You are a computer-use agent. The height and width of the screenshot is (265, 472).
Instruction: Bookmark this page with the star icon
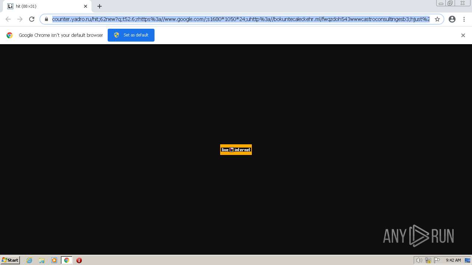point(437,19)
